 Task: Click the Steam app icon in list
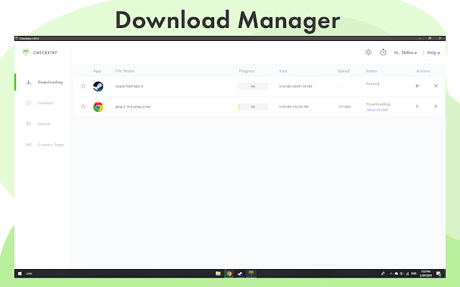[98, 86]
